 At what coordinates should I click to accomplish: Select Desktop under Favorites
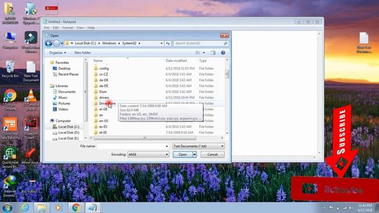(x=64, y=69)
